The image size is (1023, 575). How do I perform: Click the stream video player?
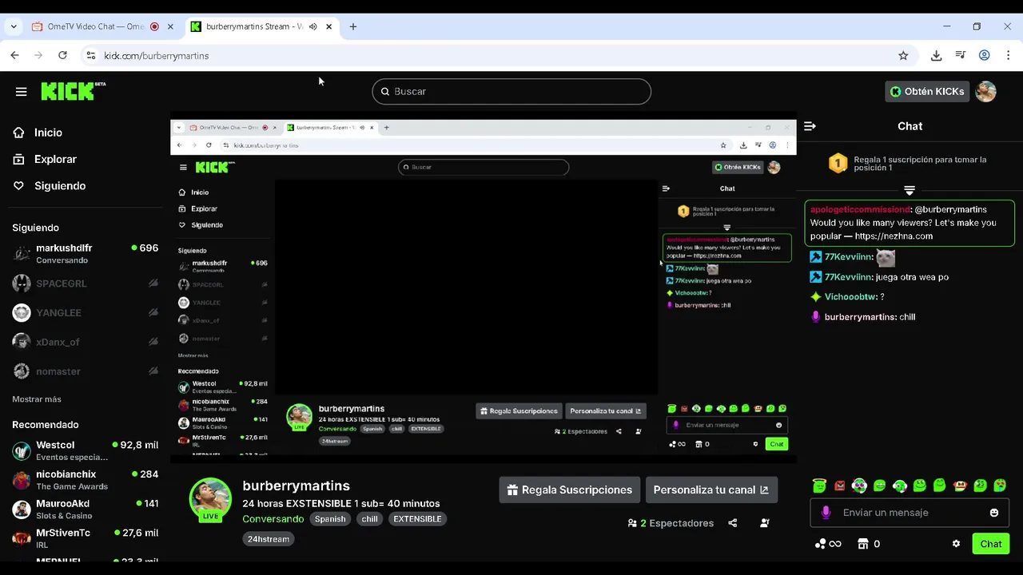coord(484,287)
